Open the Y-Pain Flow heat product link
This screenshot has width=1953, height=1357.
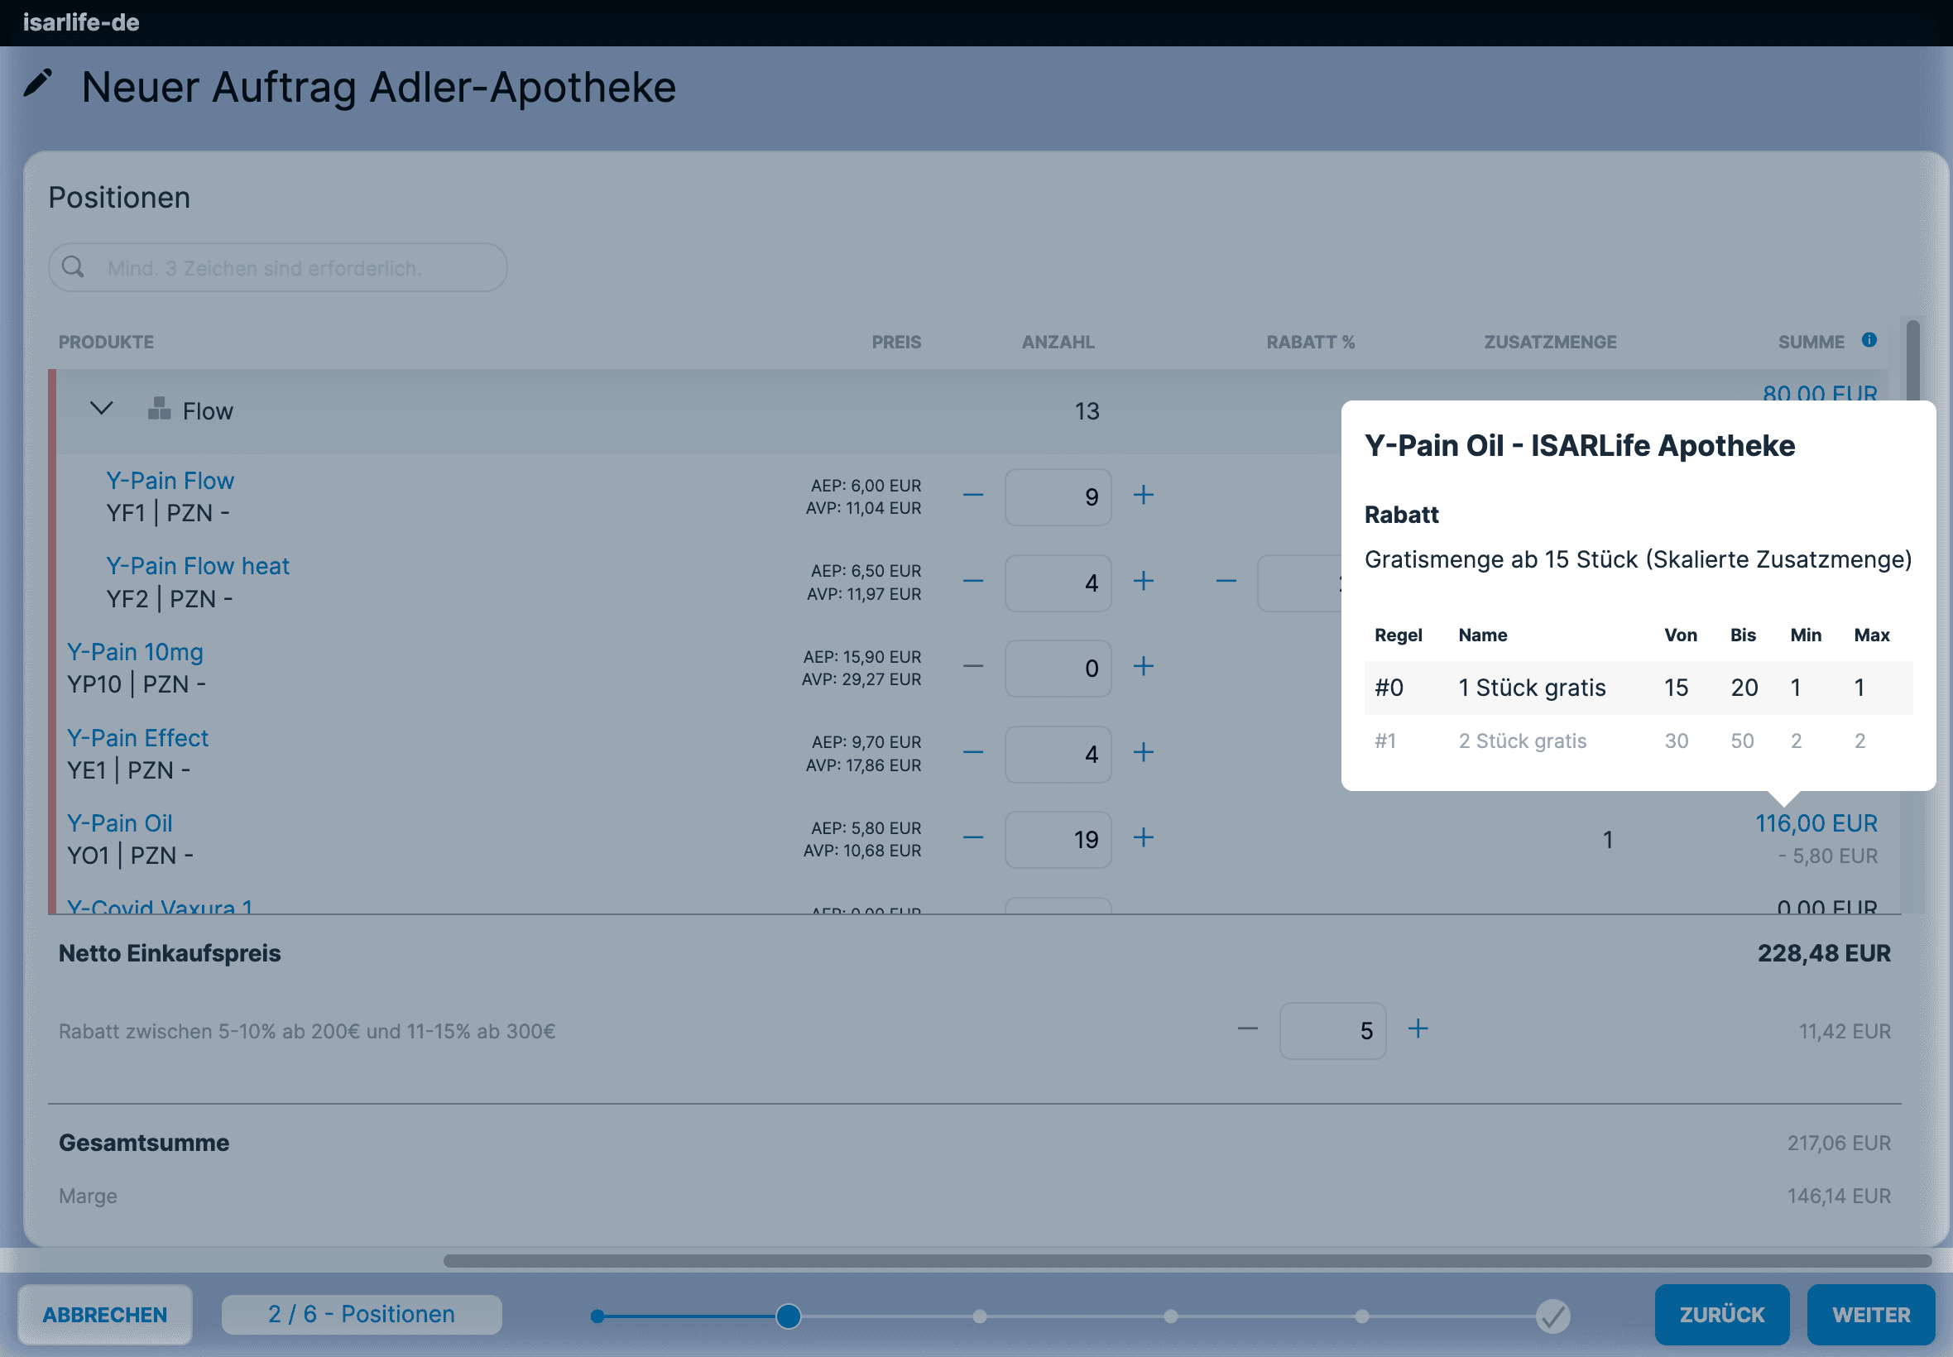point(197,566)
